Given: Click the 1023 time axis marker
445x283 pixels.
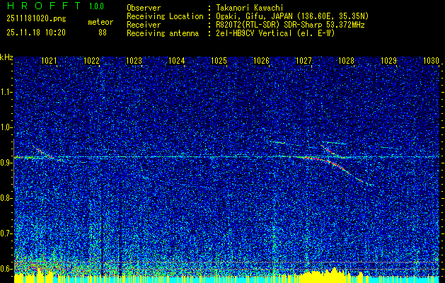Looking at the screenshot, I should click(x=134, y=60).
